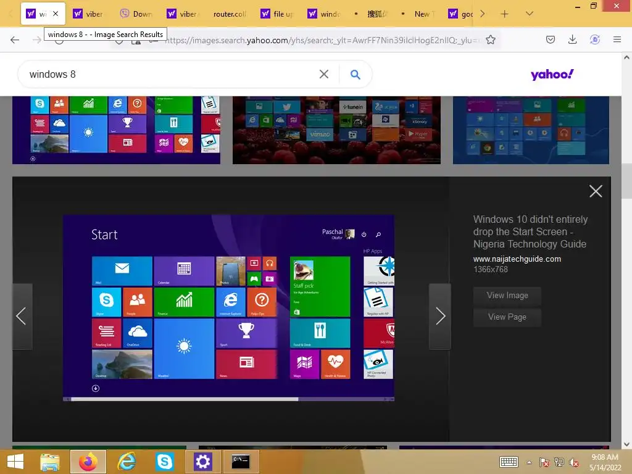The height and width of the screenshot is (474, 632).
Task: Click the address bar URL
Action: (x=322, y=40)
